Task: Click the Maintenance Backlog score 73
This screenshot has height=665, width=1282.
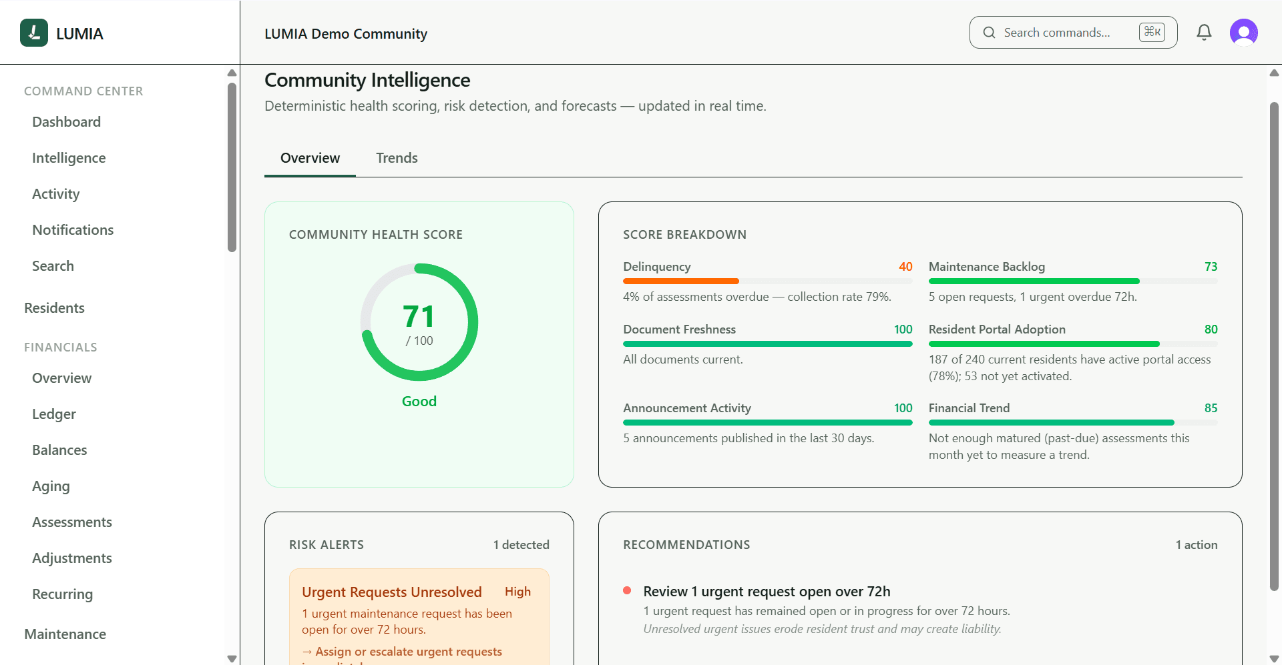Action: [1211, 267]
